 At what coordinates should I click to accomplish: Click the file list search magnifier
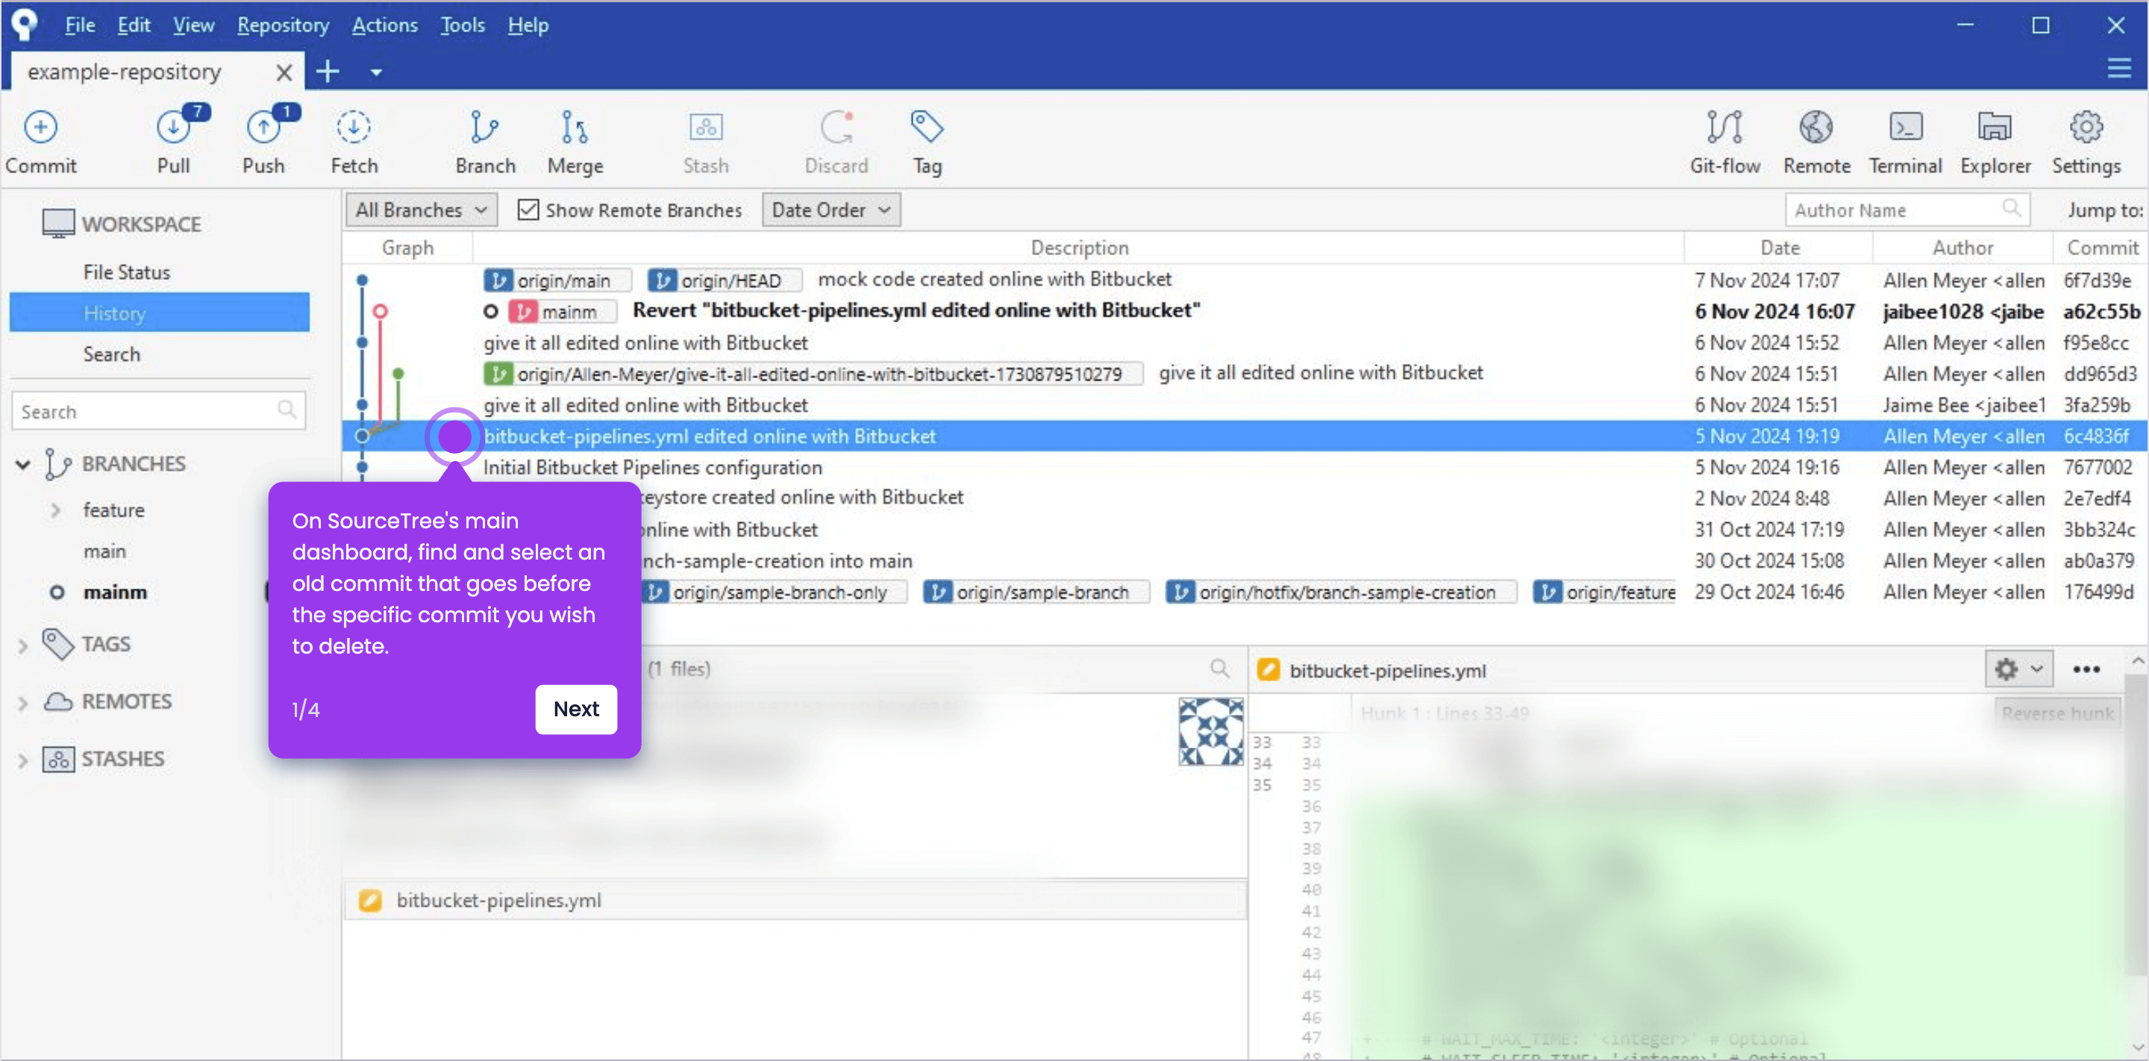click(x=1219, y=668)
